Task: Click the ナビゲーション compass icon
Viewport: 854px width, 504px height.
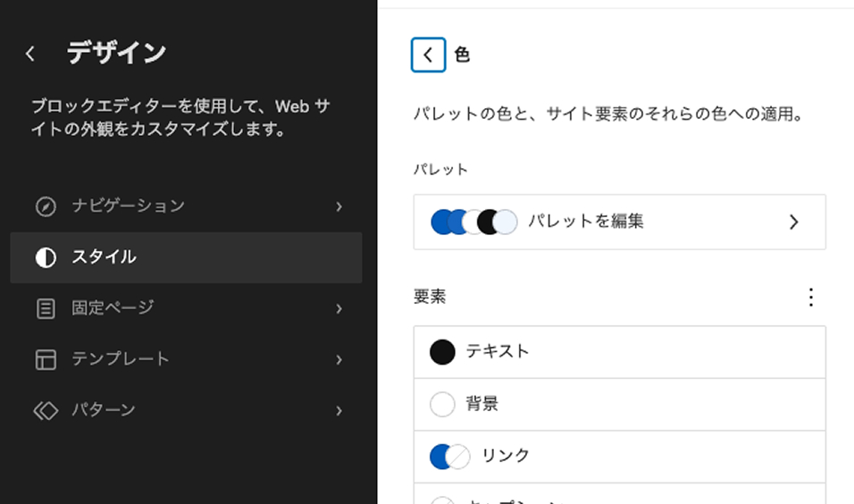Action: tap(46, 206)
